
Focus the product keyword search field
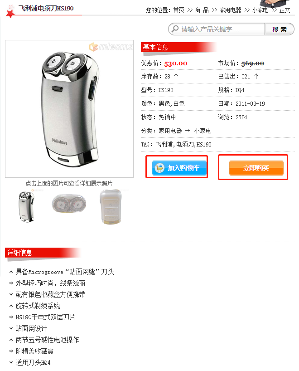pos(217,29)
